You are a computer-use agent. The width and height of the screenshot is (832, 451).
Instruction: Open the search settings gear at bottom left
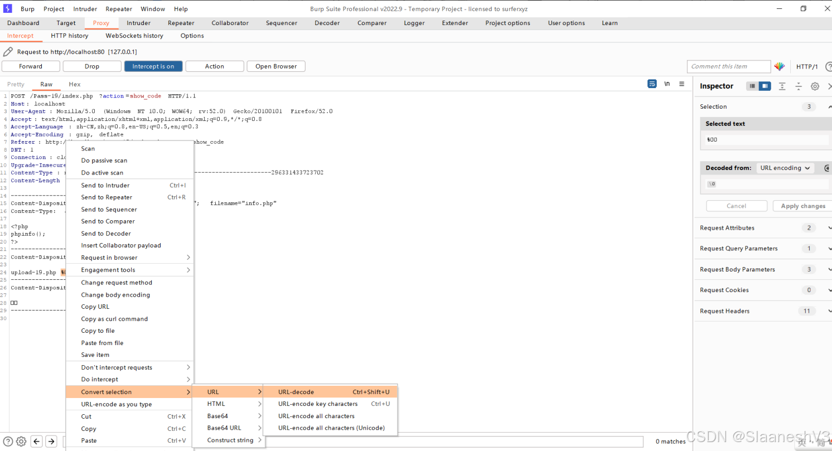(21, 442)
